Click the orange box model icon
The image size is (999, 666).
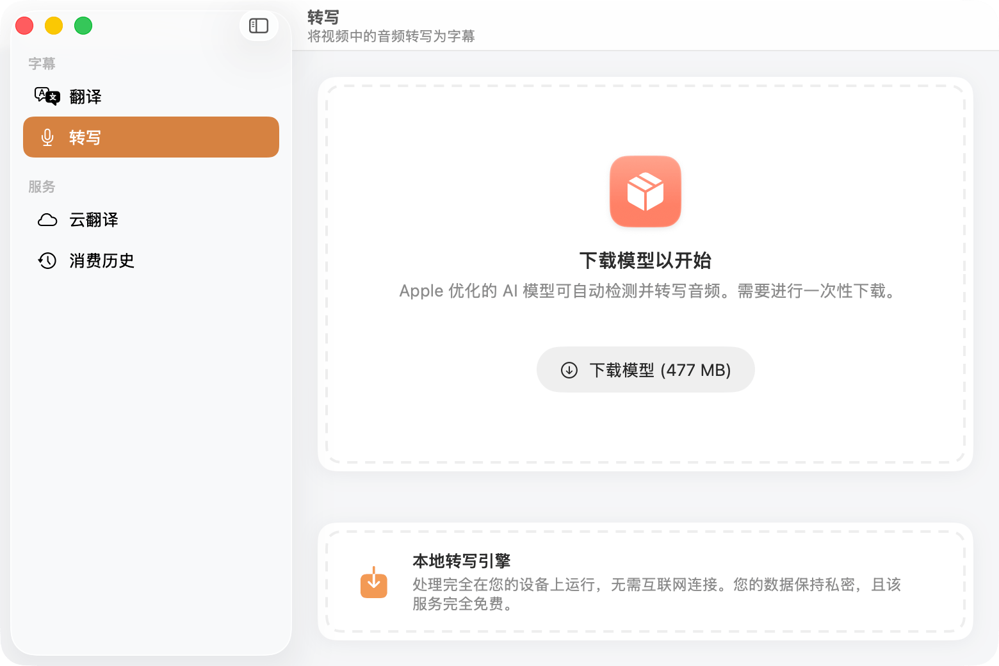tap(646, 191)
